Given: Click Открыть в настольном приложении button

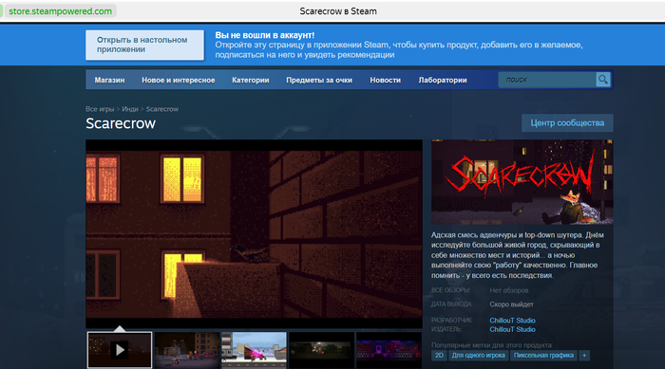Looking at the screenshot, I should tap(144, 45).
